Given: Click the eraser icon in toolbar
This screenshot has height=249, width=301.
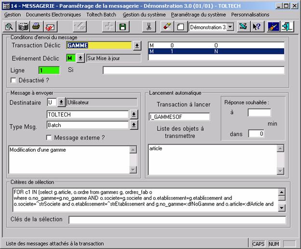Looking at the screenshot, I should tap(167, 27).
